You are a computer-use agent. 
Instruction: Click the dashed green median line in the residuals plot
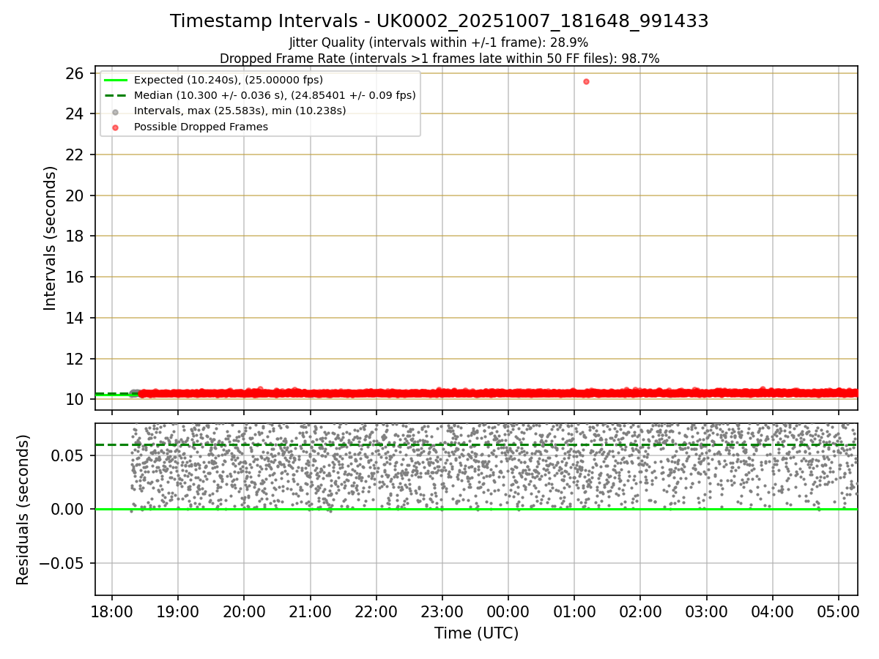476,444
